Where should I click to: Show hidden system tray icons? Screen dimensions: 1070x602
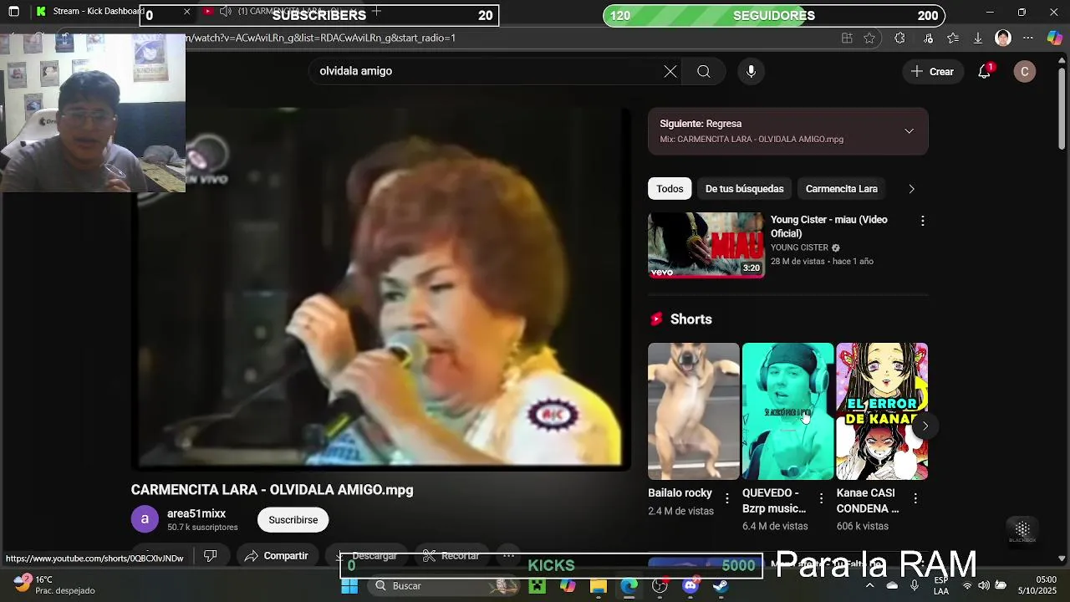[x=869, y=585]
